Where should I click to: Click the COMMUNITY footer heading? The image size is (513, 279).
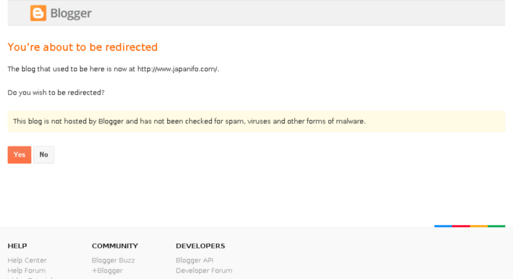(115, 246)
